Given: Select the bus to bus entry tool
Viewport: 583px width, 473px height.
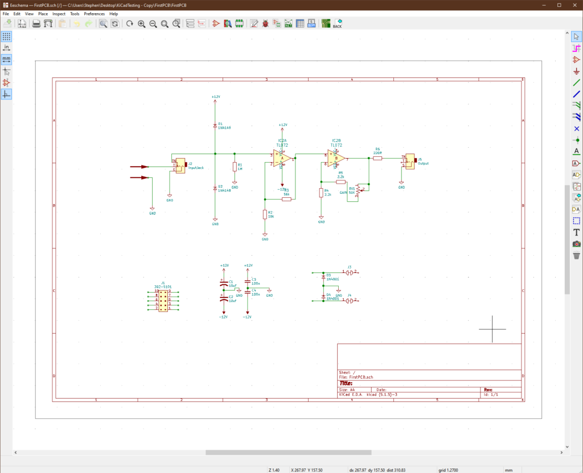Looking at the screenshot, I should tap(576, 117).
